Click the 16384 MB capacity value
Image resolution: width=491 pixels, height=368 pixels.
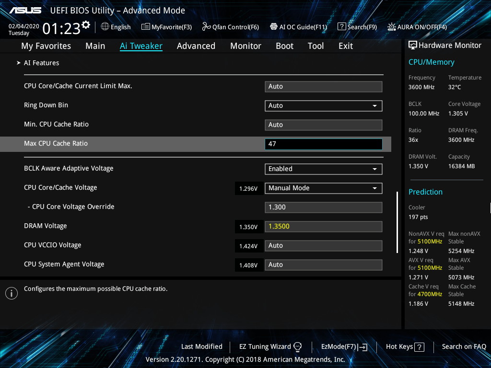coord(461,166)
